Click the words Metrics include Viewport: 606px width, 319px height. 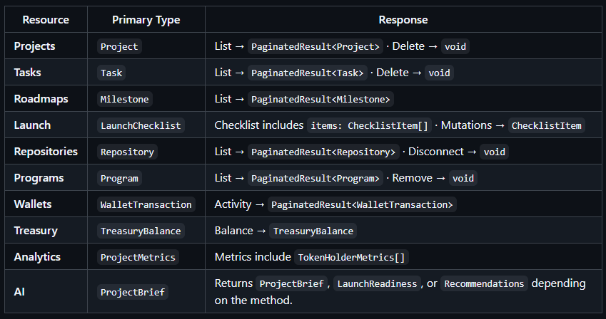253,257
